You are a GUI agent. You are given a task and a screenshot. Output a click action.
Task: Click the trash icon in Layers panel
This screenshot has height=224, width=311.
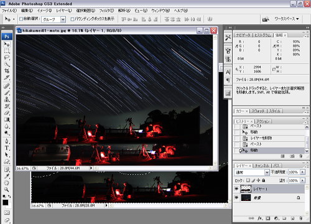pos(301,218)
